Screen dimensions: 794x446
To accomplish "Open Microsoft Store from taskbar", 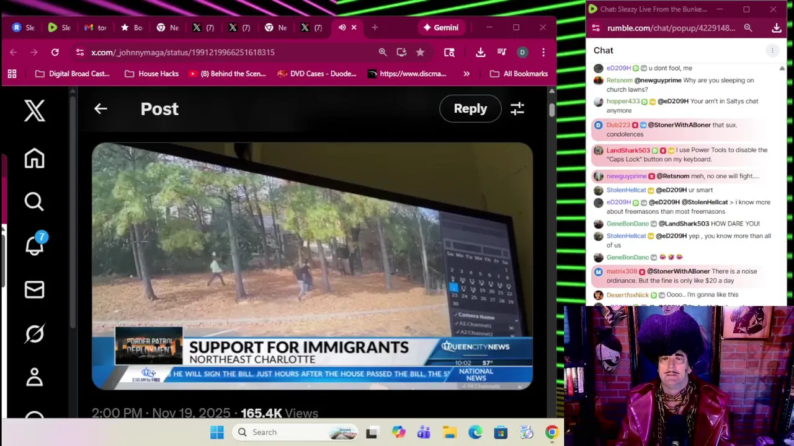I will (x=501, y=432).
